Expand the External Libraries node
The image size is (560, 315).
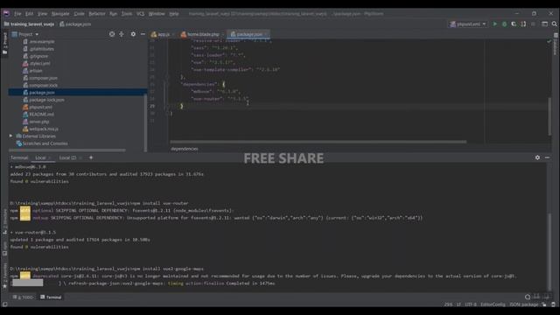[10, 136]
